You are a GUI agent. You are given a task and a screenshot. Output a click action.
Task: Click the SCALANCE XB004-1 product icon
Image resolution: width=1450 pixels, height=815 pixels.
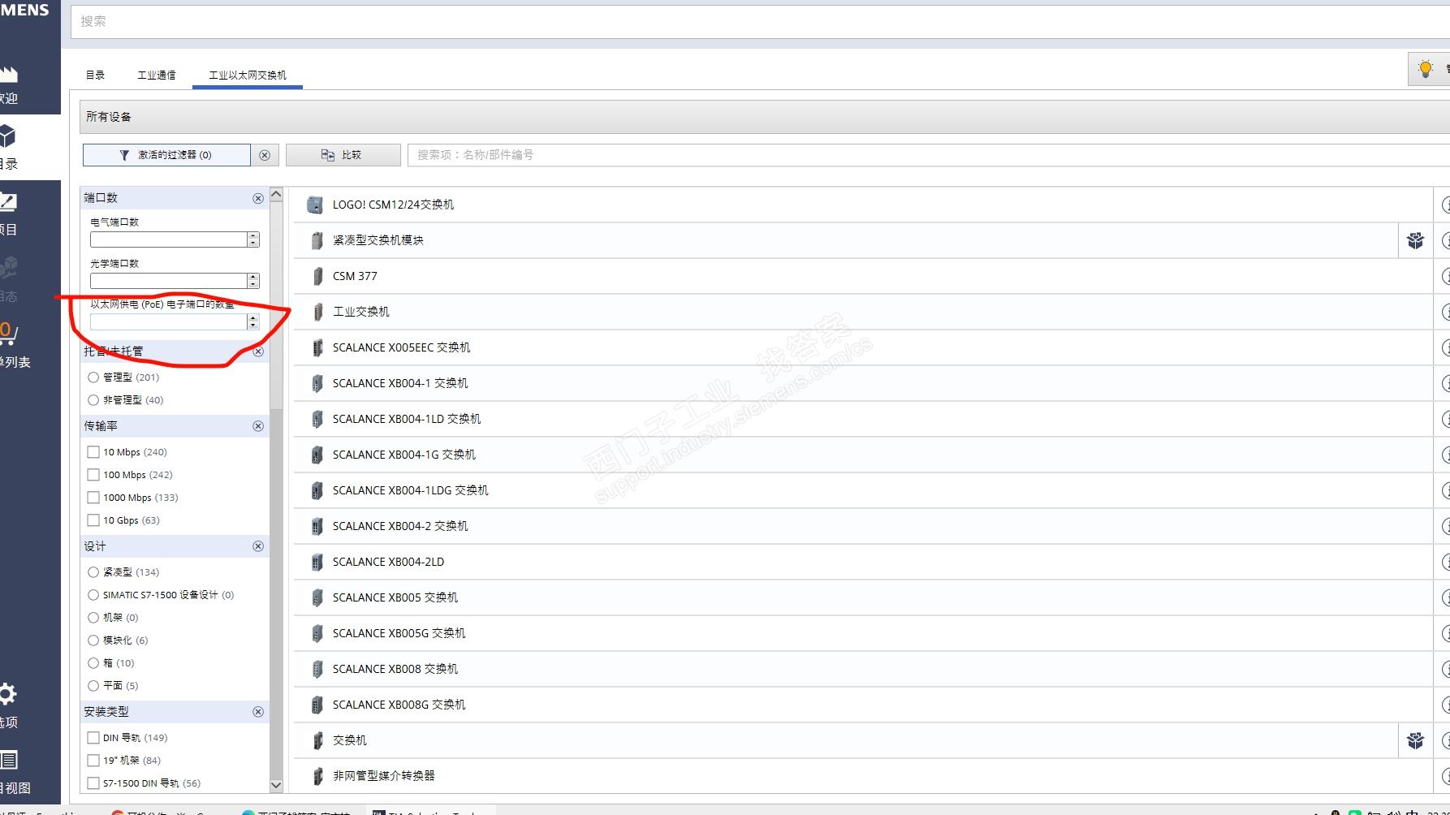(x=317, y=383)
